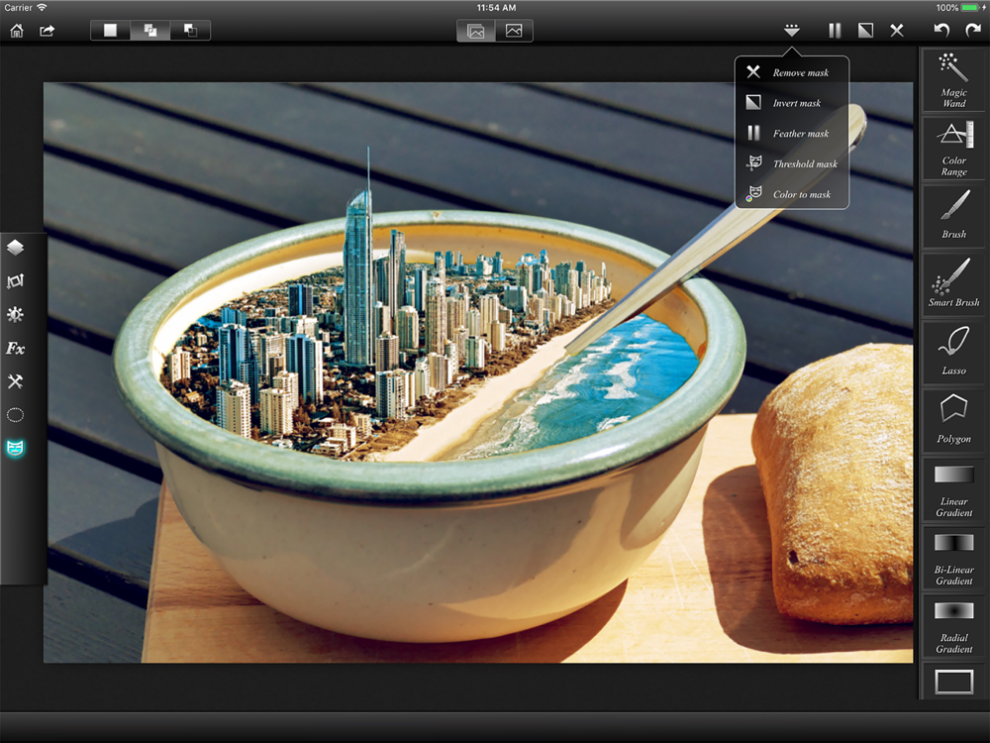Select the Color Range tool

tap(953, 149)
